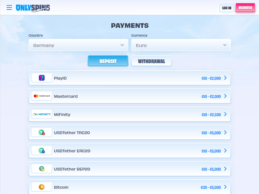
Task: Open the Country dropdown showing Germany
Action: [x=78, y=45]
